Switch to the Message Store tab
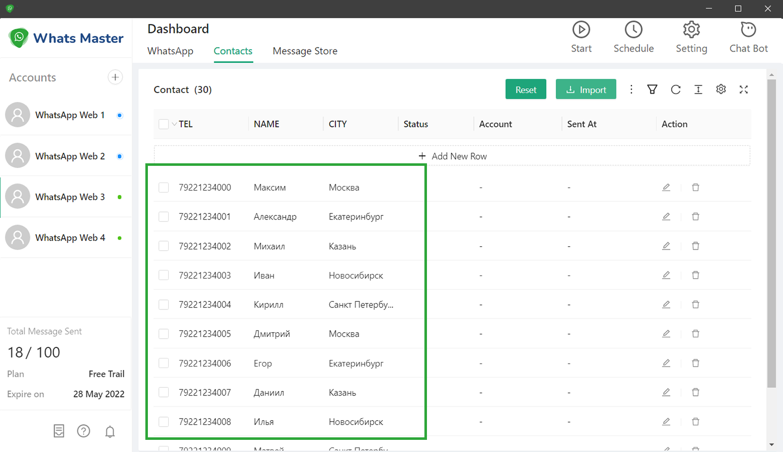Image resolution: width=783 pixels, height=452 pixels. (305, 51)
